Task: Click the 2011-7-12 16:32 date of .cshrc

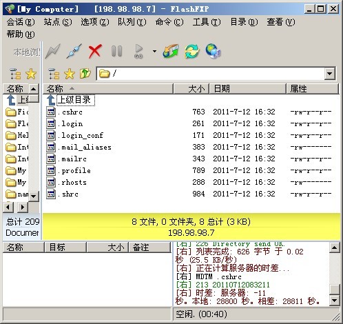Action: (244, 112)
